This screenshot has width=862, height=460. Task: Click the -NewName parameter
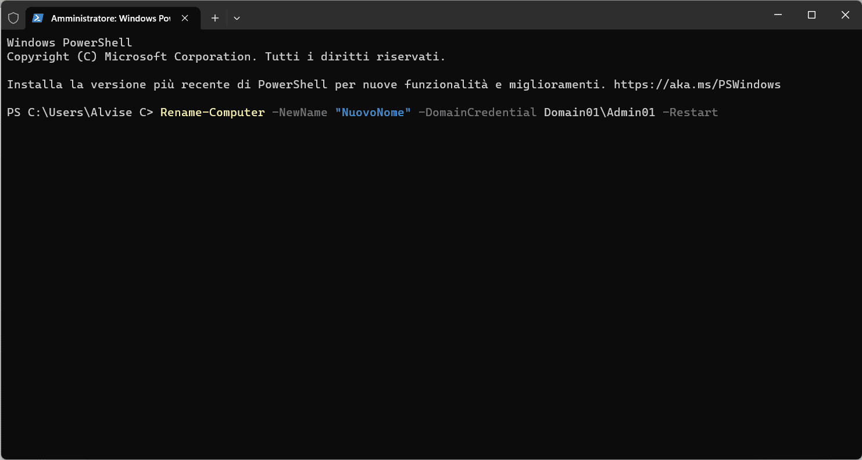299,113
